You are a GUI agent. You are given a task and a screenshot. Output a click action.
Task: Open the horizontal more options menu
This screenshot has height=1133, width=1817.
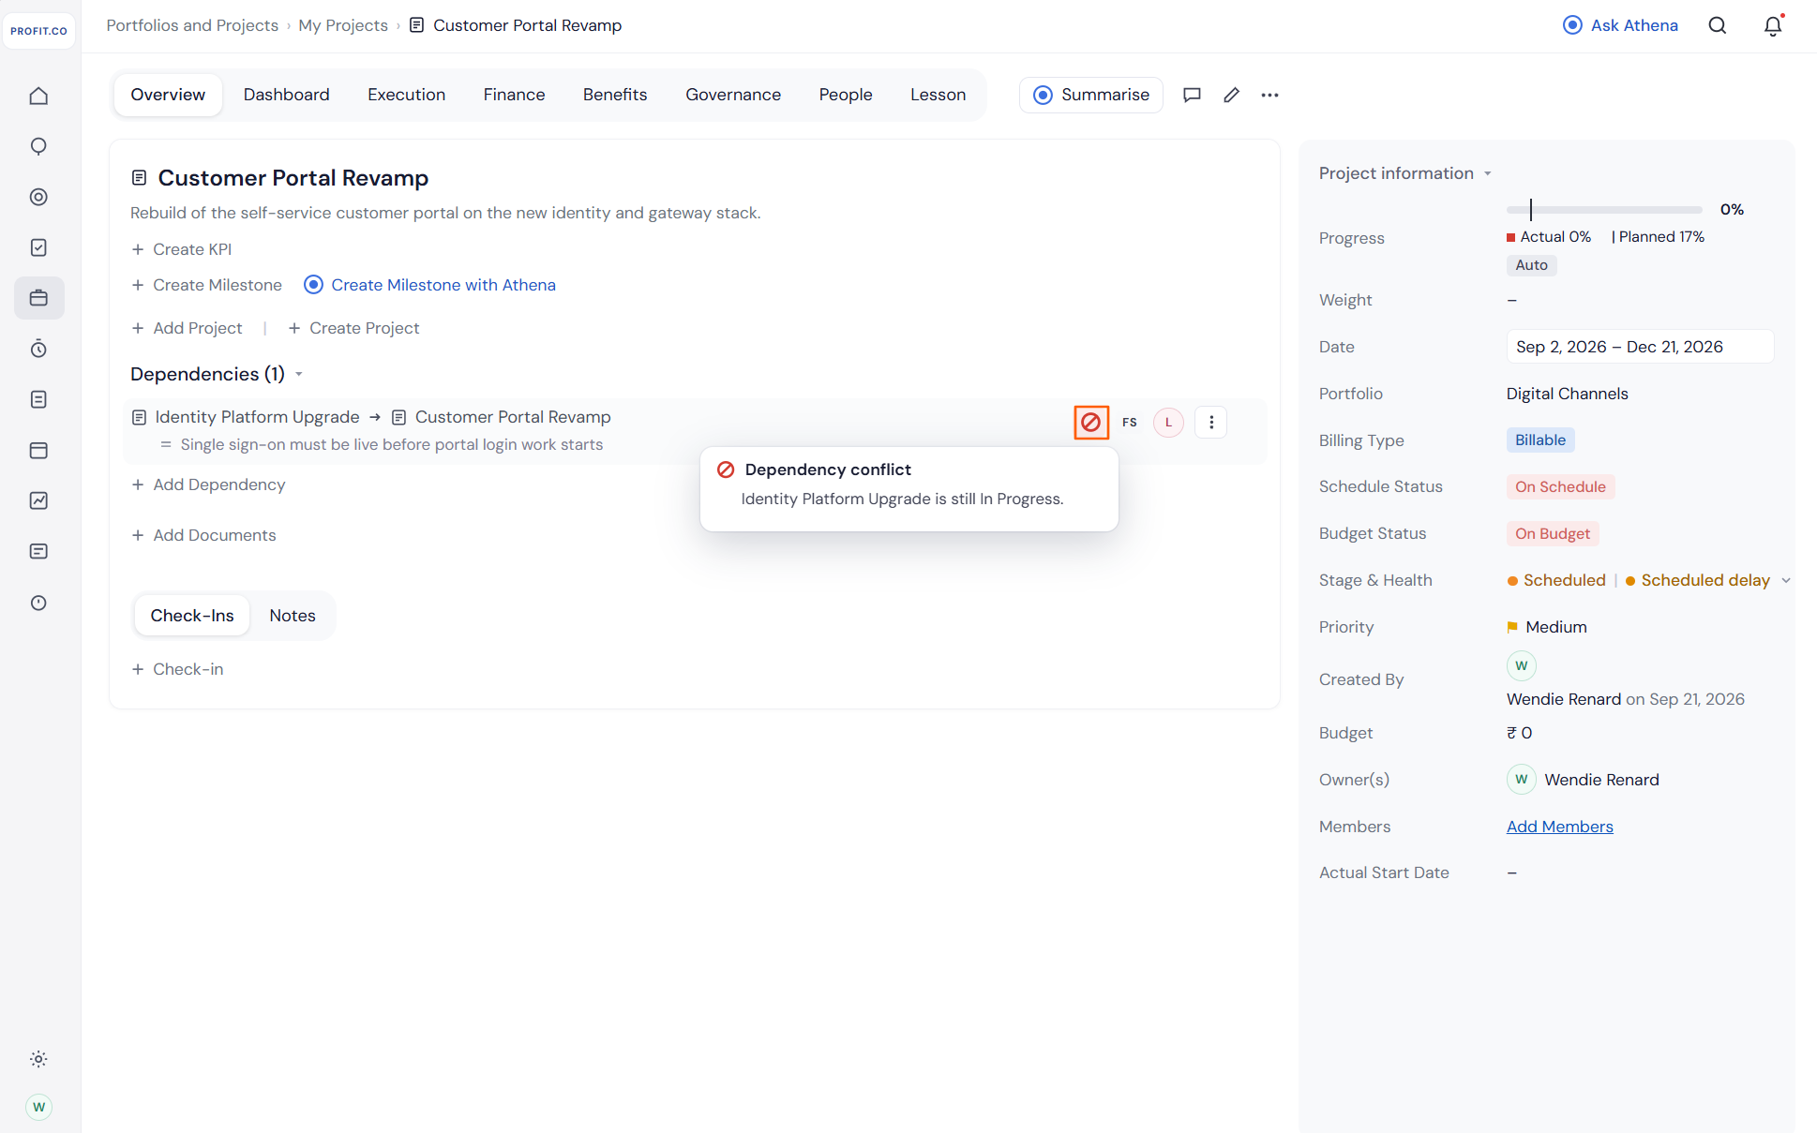[x=1269, y=95]
